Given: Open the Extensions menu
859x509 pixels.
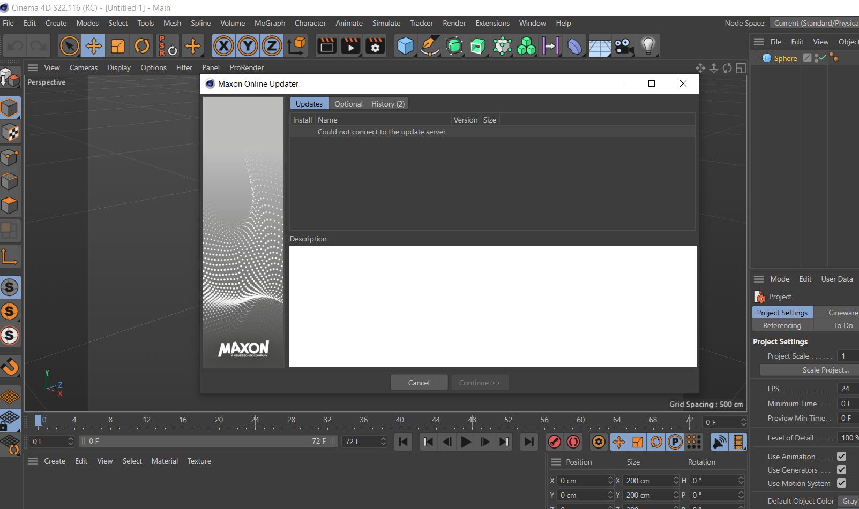Looking at the screenshot, I should [492, 23].
